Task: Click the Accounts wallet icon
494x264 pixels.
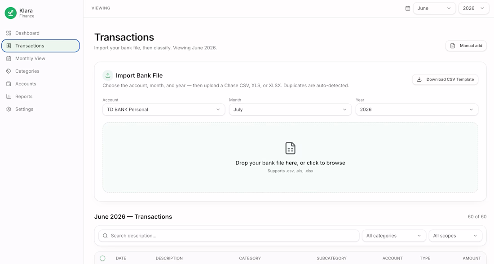Action: pyautogui.click(x=9, y=84)
